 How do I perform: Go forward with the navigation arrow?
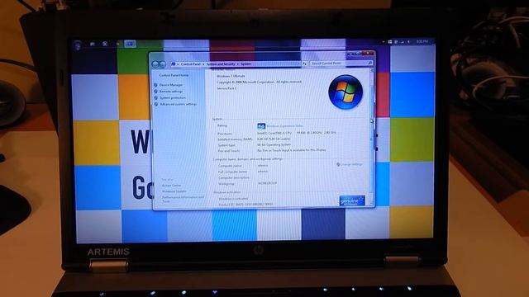(x=163, y=64)
